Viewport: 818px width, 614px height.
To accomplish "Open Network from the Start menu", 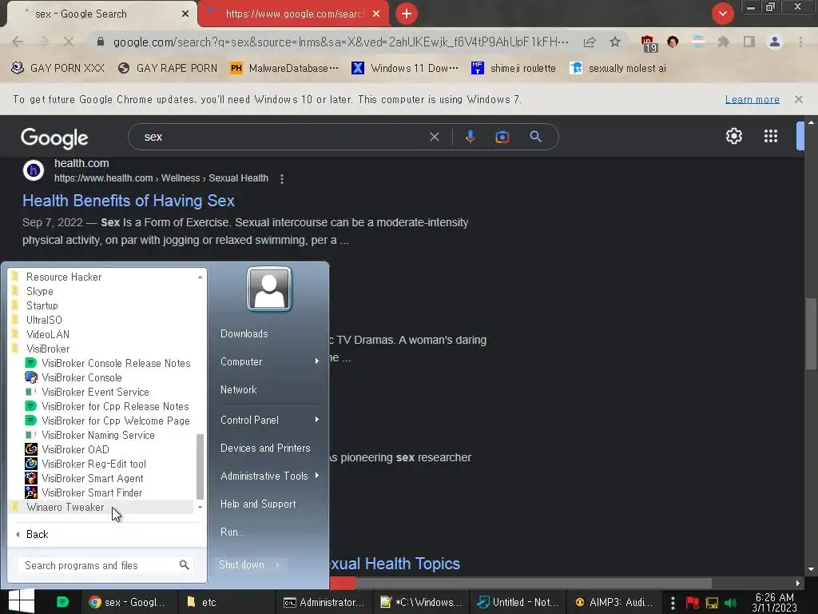I will point(238,389).
